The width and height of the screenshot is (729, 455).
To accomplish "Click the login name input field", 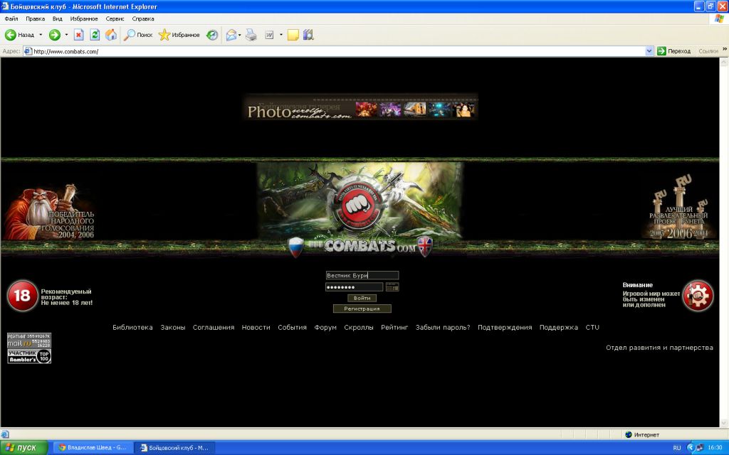I will point(362,275).
